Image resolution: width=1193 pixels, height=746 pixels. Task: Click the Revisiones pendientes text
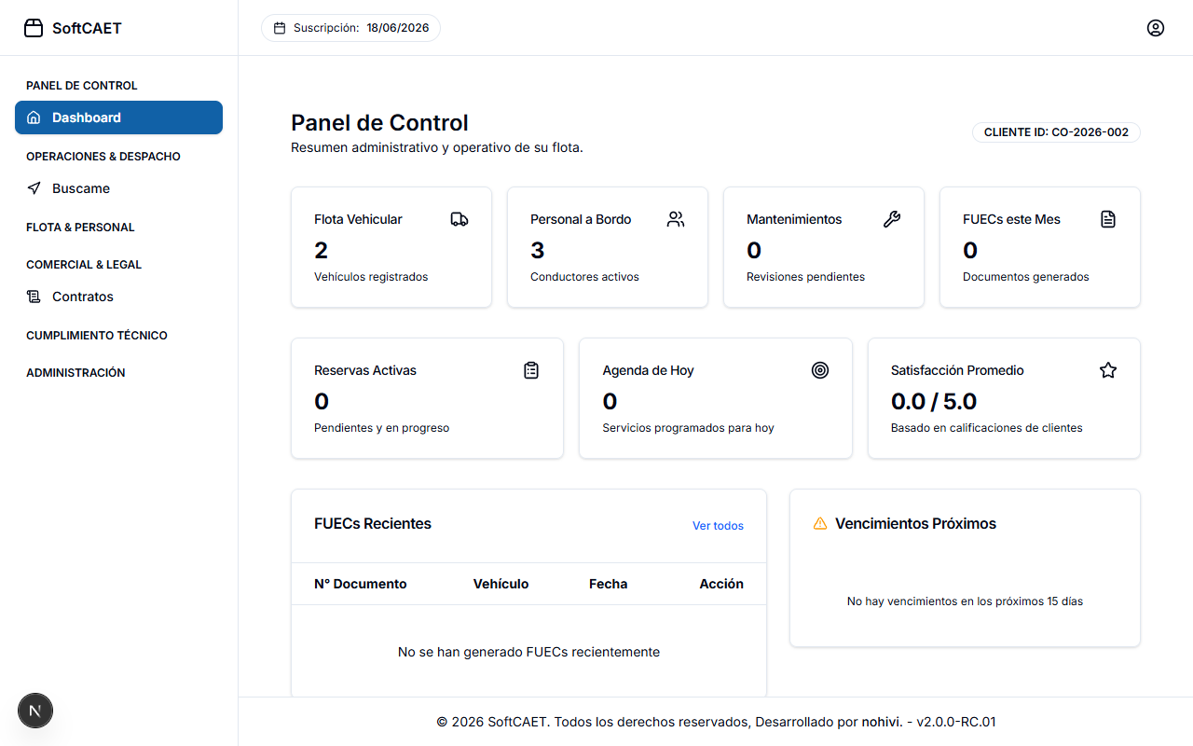point(805,277)
